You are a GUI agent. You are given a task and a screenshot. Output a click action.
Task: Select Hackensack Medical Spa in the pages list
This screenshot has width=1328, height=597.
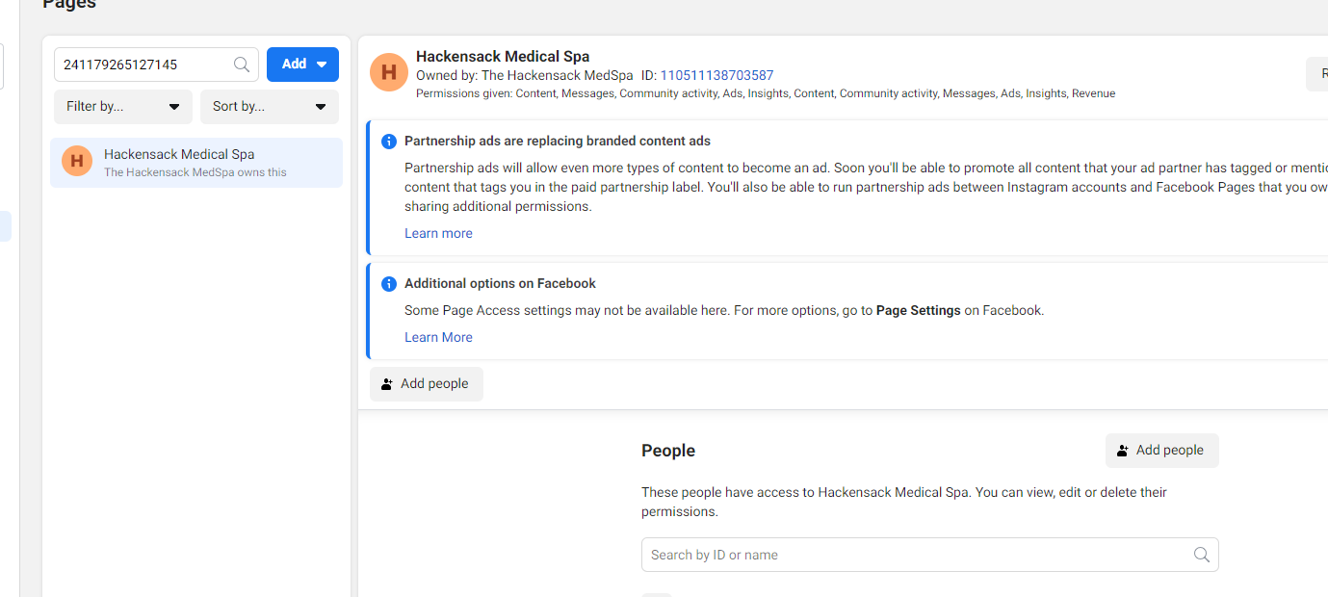pyautogui.click(x=196, y=163)
